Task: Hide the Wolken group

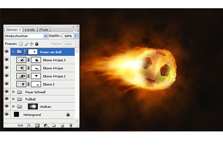Action: click(x=7, y=106)
